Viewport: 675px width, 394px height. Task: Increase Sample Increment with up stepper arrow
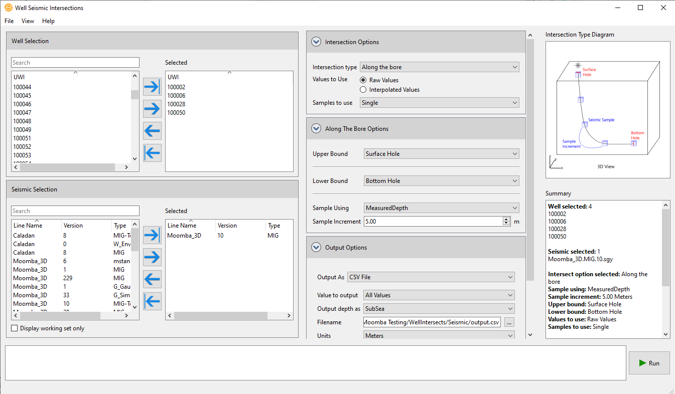(506, 219)
